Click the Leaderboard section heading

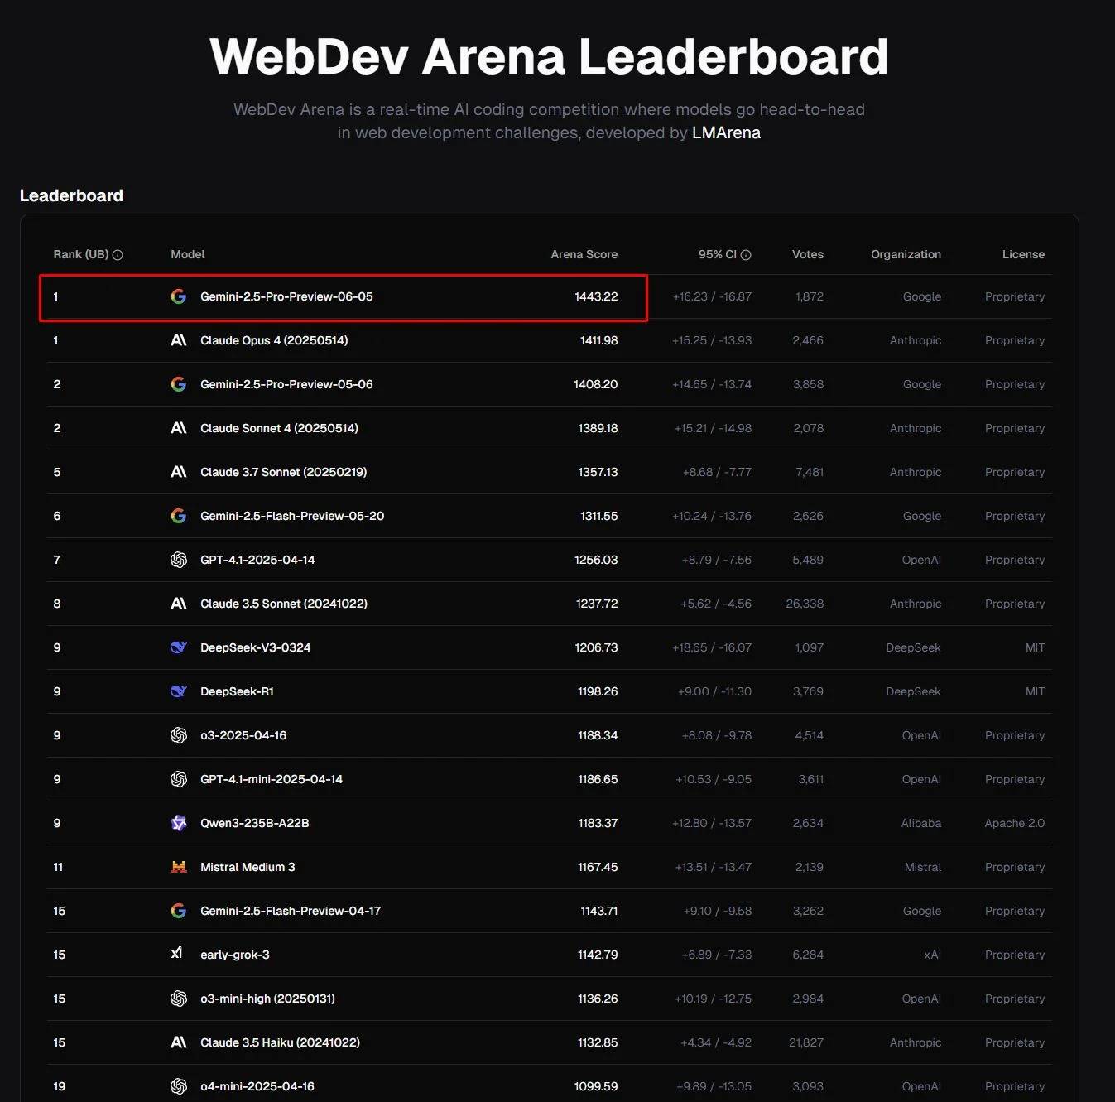71,195
